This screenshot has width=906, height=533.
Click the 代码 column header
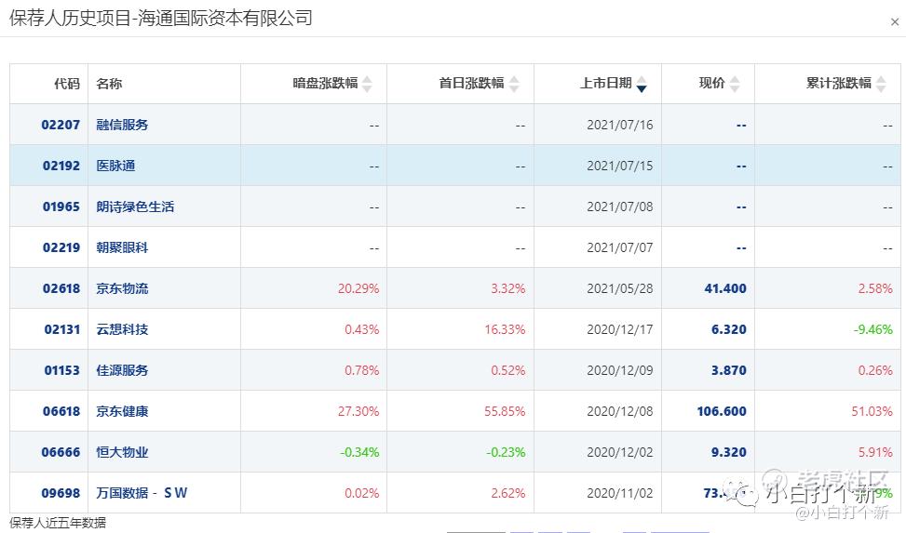coord(66,84)
